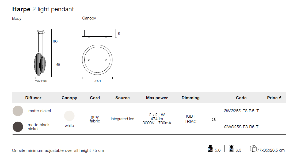
Task: Click the Canopy column header
Action: (69, 98)
